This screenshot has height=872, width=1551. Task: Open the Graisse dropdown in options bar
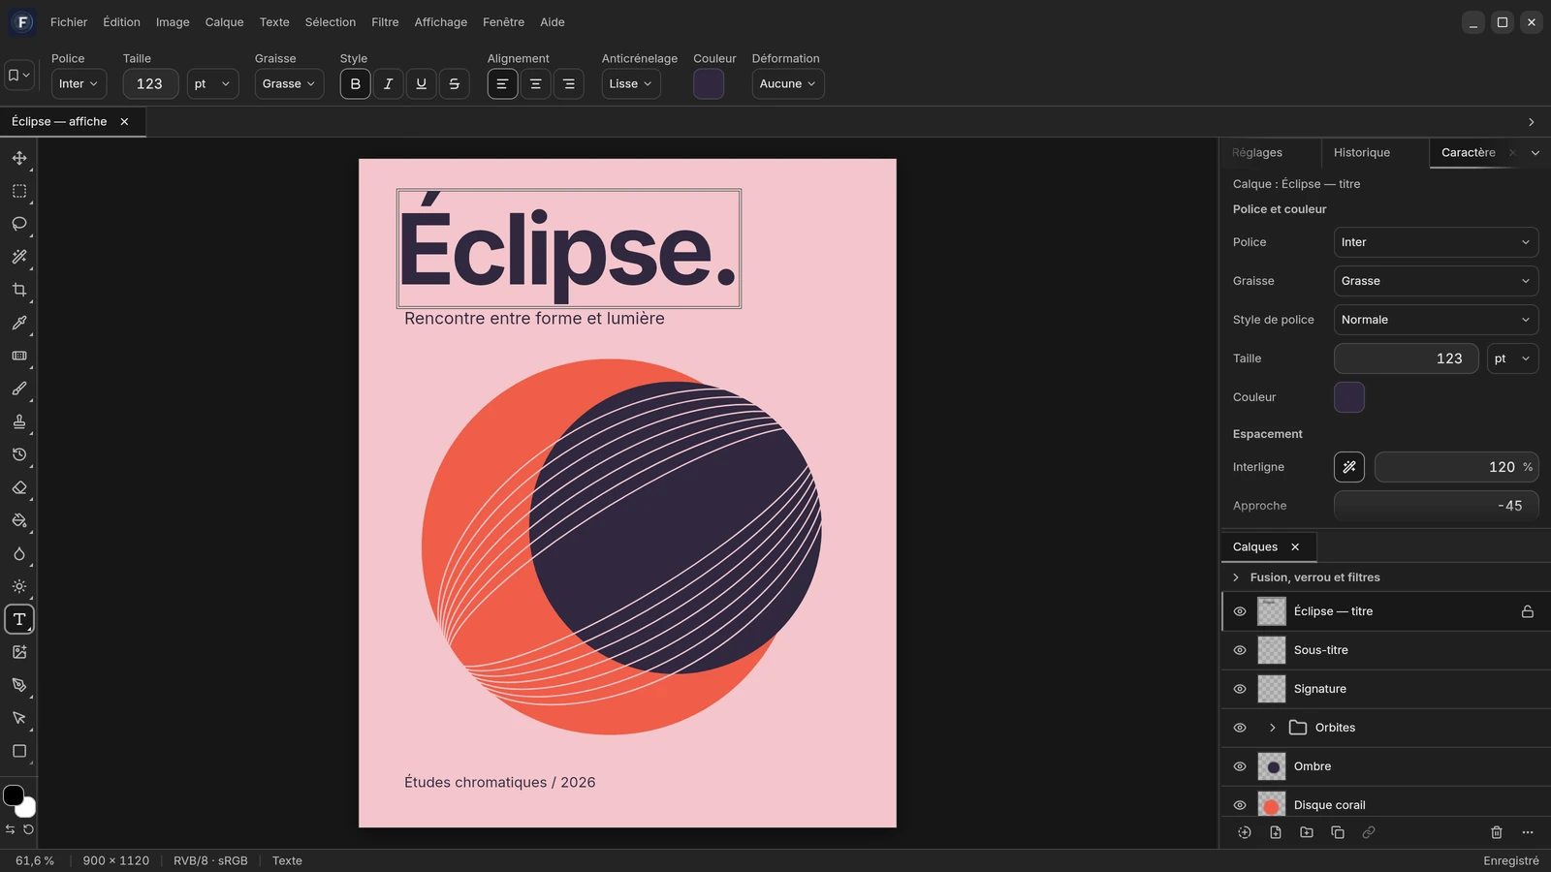[289, 84]
